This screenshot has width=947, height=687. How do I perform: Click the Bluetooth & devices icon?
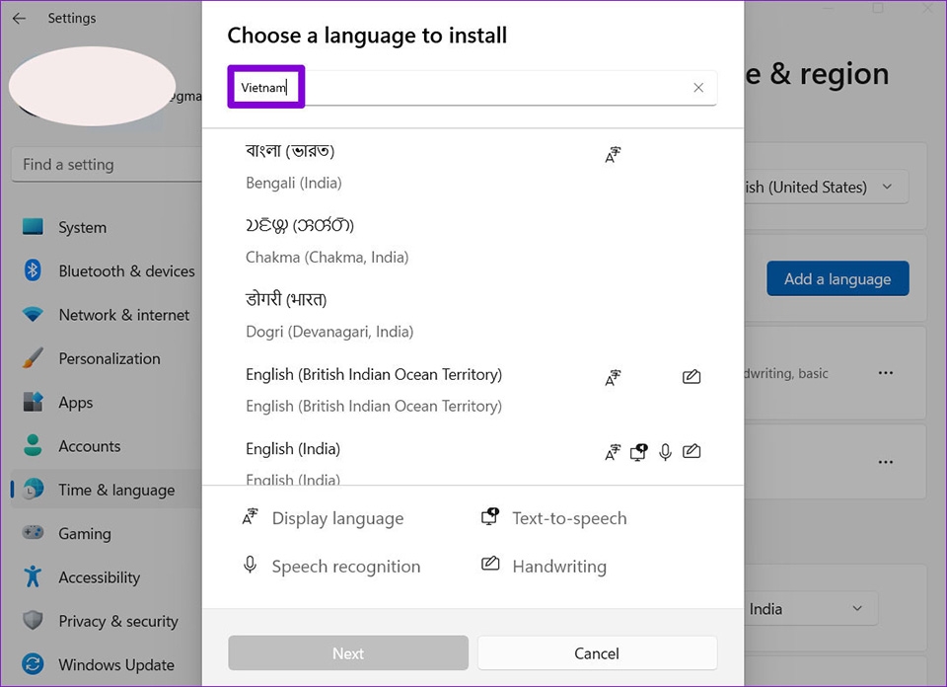point(34,270)
